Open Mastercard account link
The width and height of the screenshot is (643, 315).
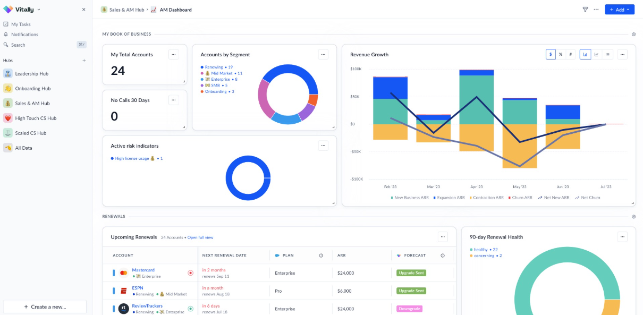(x=143, y=270)
